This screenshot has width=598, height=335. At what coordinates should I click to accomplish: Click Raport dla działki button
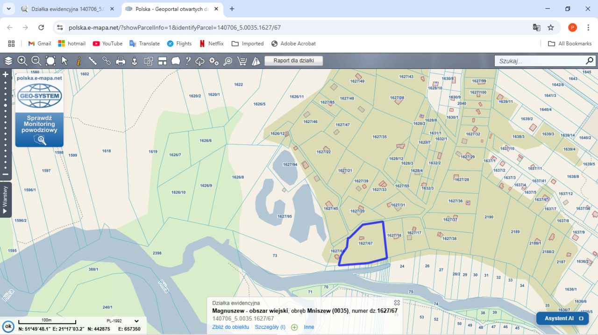pos(294,61)
